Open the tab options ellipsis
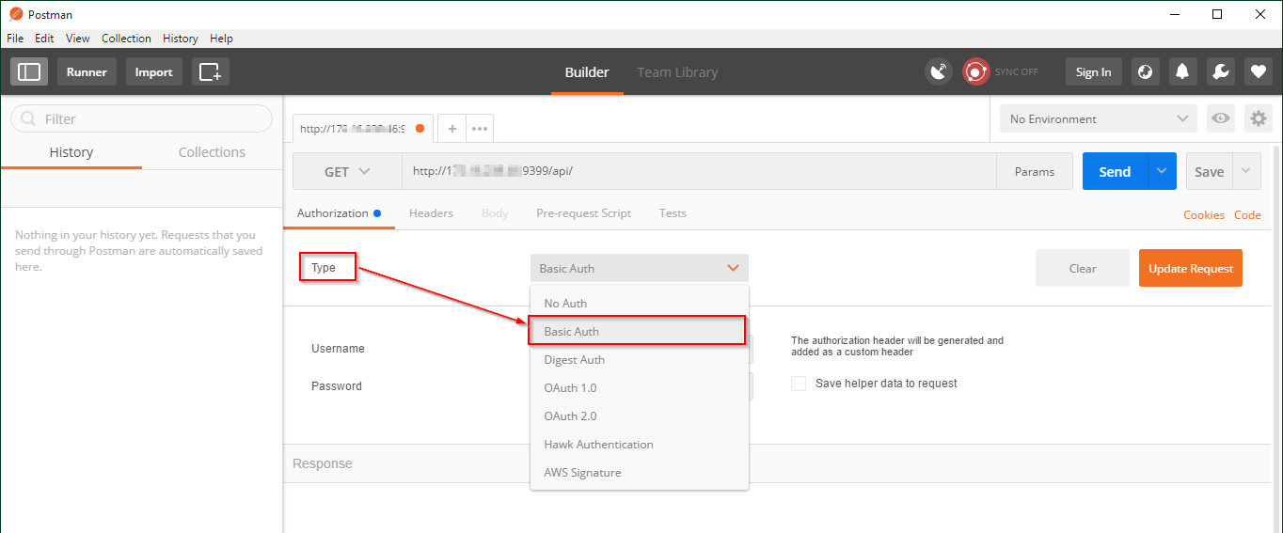This screenshot has width=1283, height=533. click(479, 129)
